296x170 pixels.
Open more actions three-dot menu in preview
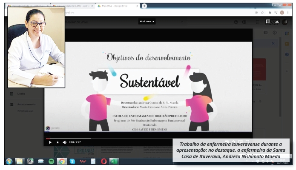(x=285, y=21)
